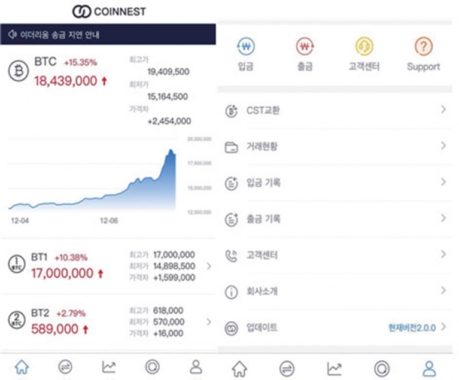This screenshot has height=380, width=459.
Task: Tap the 거래현황 label
Action: (x=262, y=146)
